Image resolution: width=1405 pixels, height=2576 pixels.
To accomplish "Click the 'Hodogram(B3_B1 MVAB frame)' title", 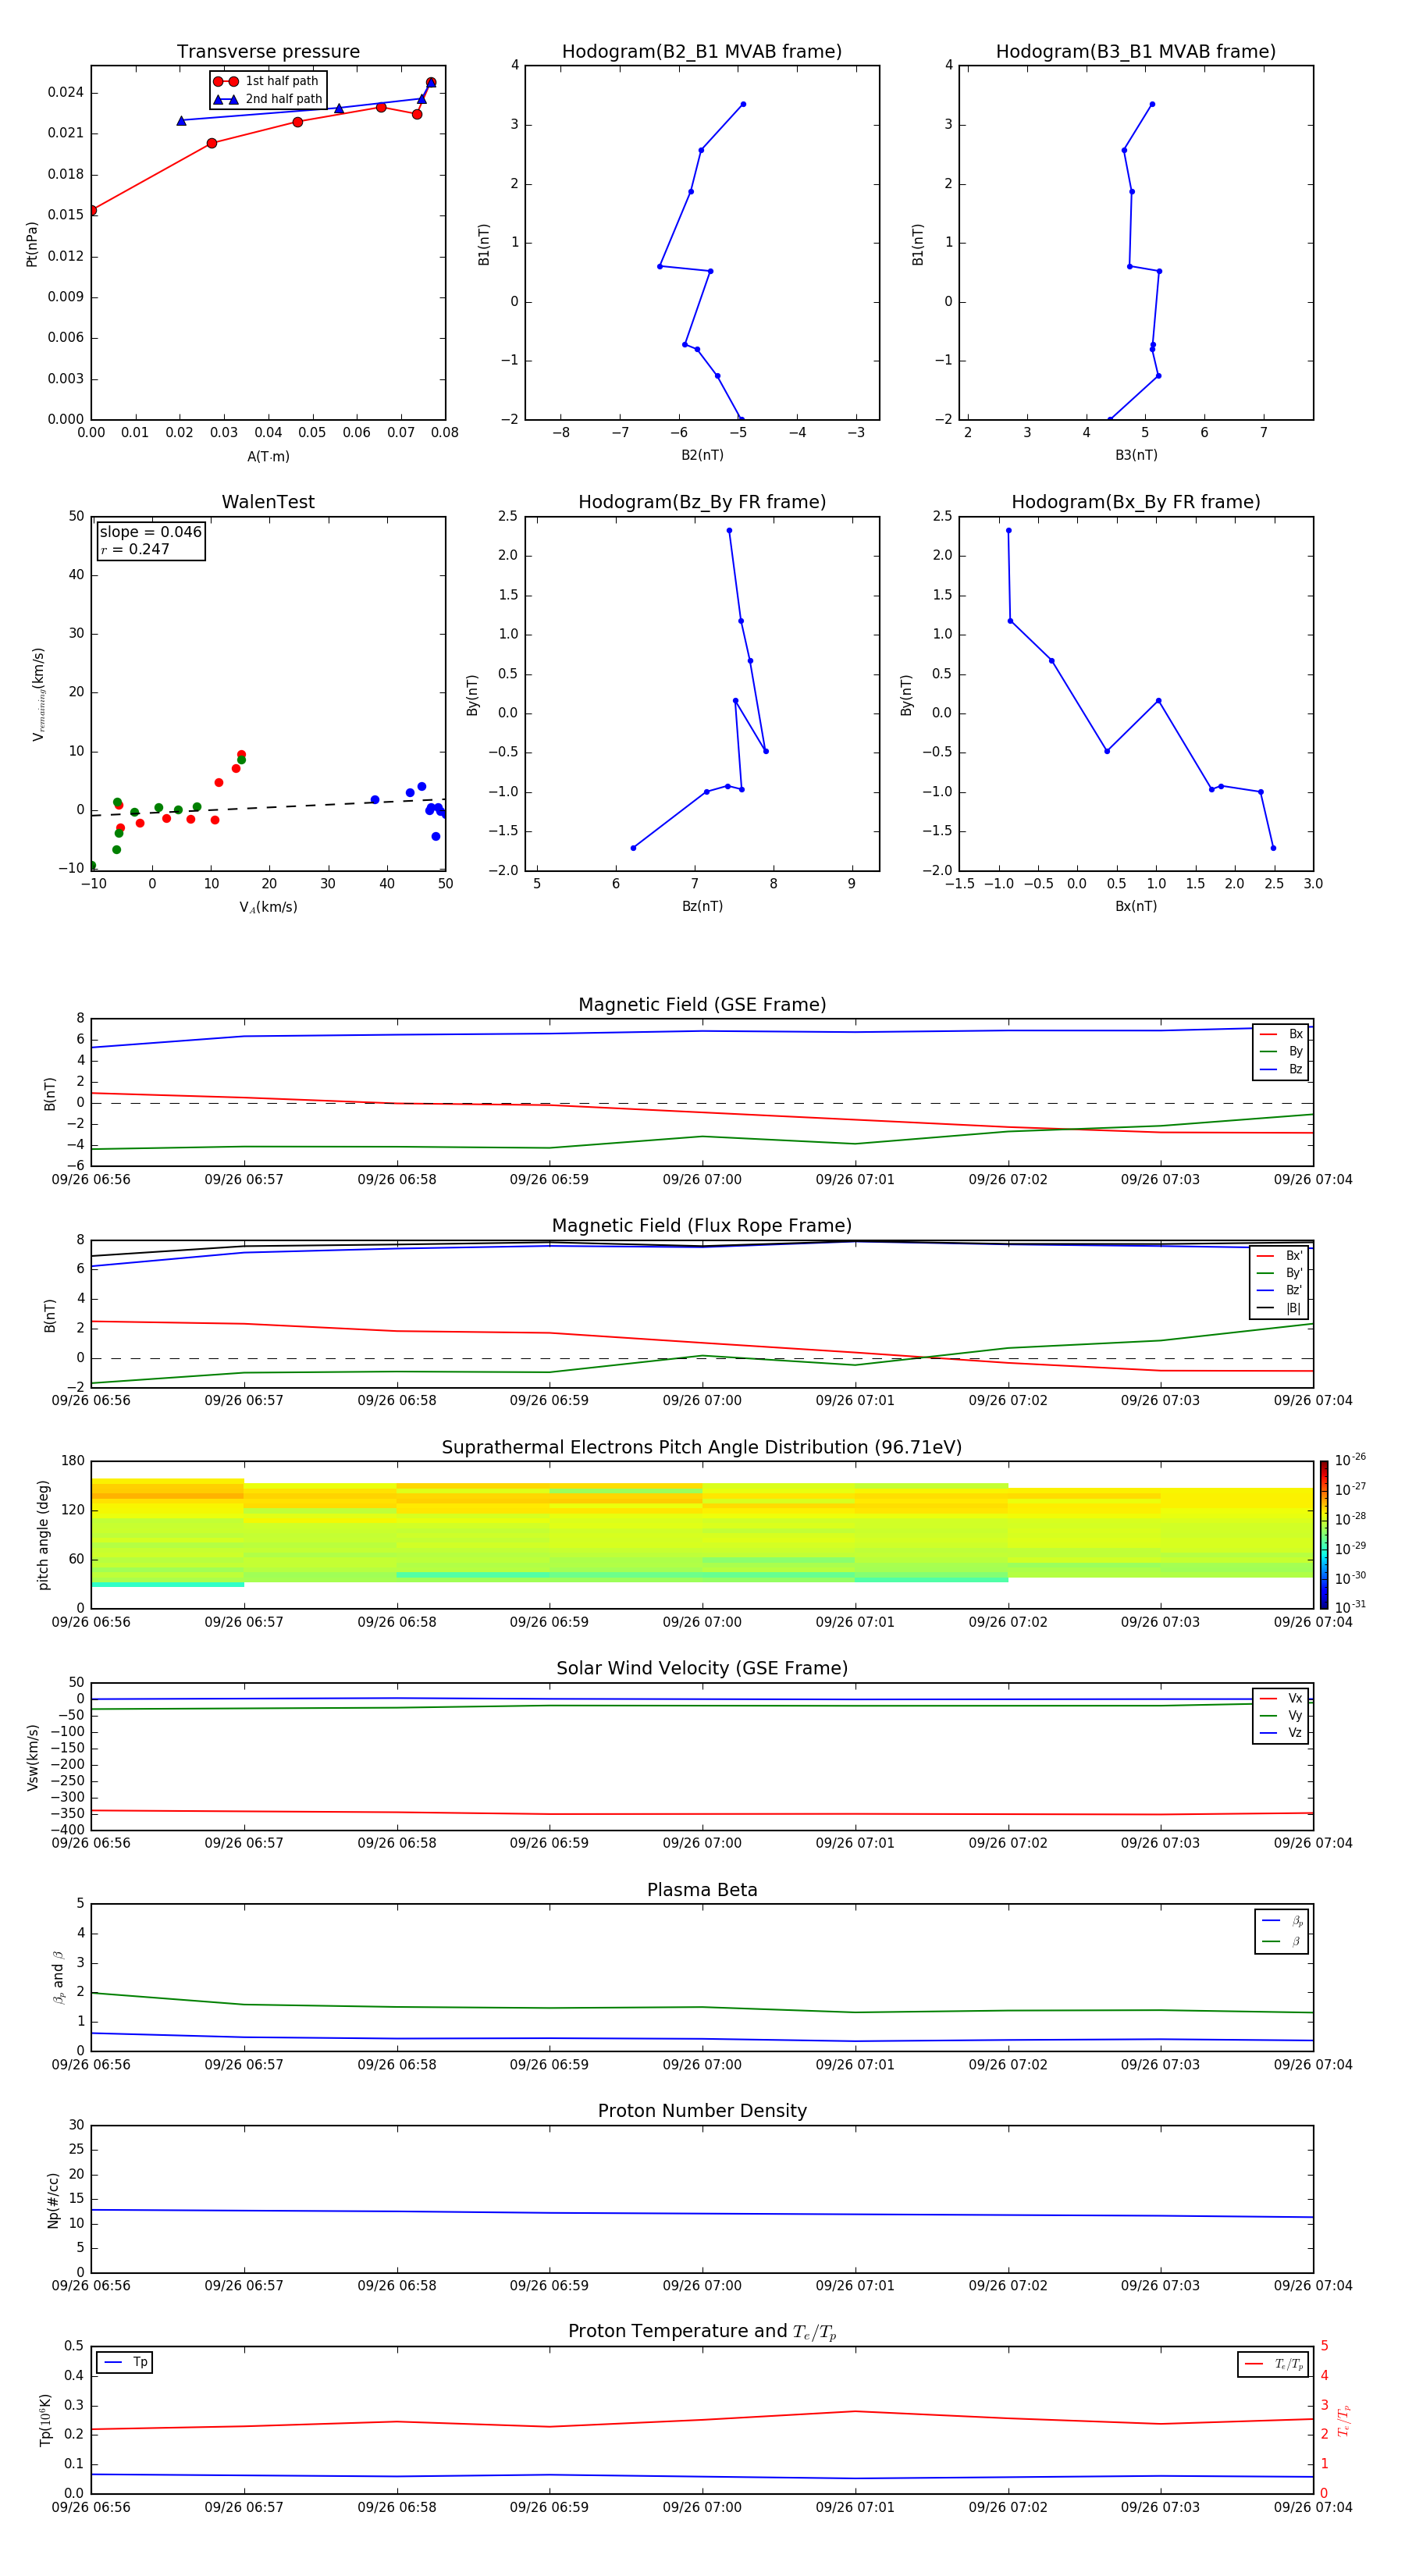I will (1136, 52).
